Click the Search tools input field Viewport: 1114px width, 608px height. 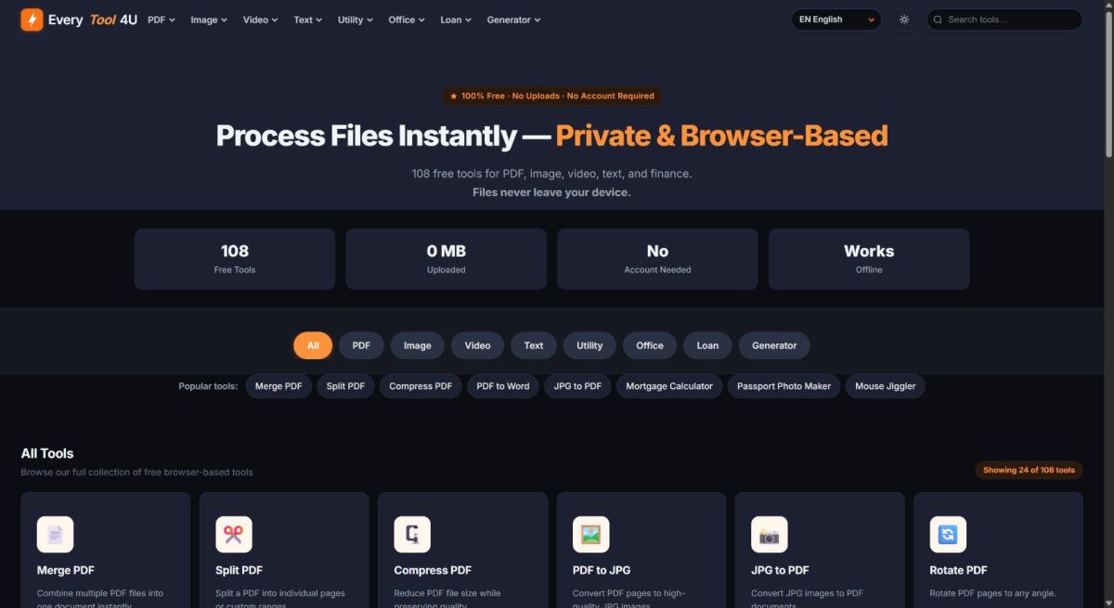click(x=1004, y=19)
